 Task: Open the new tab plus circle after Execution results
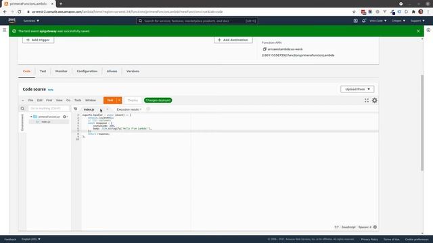[148, 109]
